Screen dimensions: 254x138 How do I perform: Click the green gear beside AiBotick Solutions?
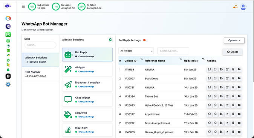coord(110,39)
